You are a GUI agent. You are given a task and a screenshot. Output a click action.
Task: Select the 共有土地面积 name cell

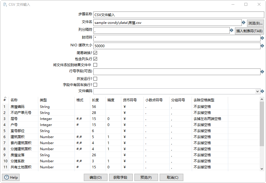[23, 167]
